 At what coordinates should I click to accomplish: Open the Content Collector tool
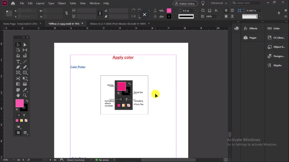(x=18, y=56)
